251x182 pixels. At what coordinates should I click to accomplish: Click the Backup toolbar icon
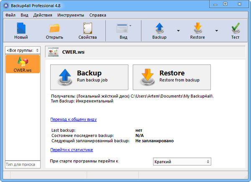(x=159, y=28)
